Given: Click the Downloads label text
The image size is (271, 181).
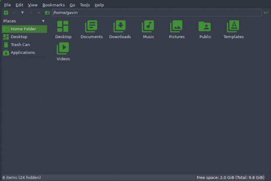Looking at the screenshot, I should tap(120, 37).
